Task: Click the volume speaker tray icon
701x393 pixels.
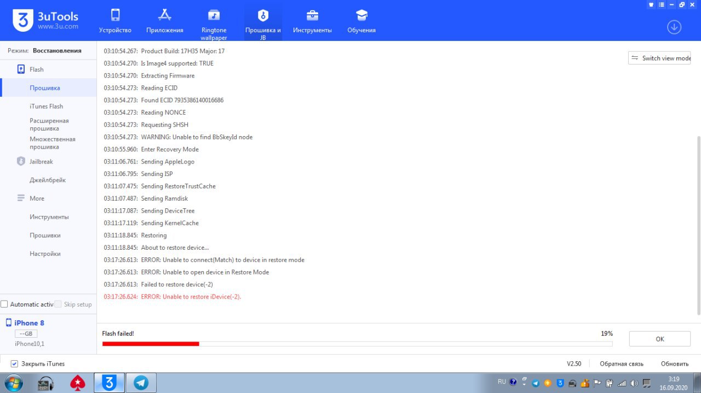Action: 634,383
